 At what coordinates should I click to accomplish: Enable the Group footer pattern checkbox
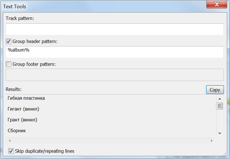[x=9, y=64]
